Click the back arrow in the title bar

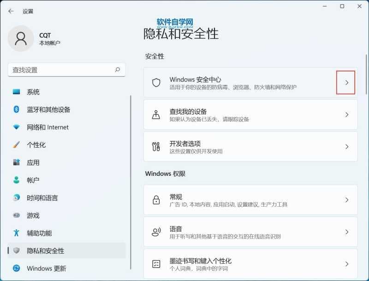point(11,11)
